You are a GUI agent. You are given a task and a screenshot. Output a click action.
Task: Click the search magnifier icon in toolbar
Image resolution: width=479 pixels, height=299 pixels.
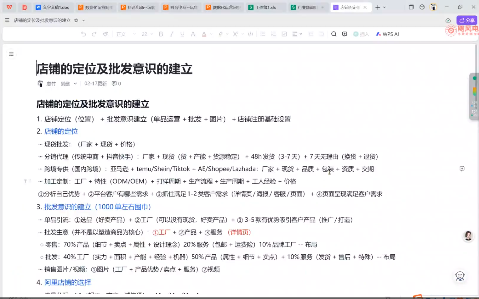point(334,34)
